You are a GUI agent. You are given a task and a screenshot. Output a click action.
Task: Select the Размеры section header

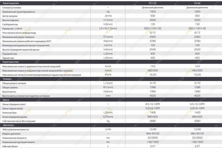7,79
